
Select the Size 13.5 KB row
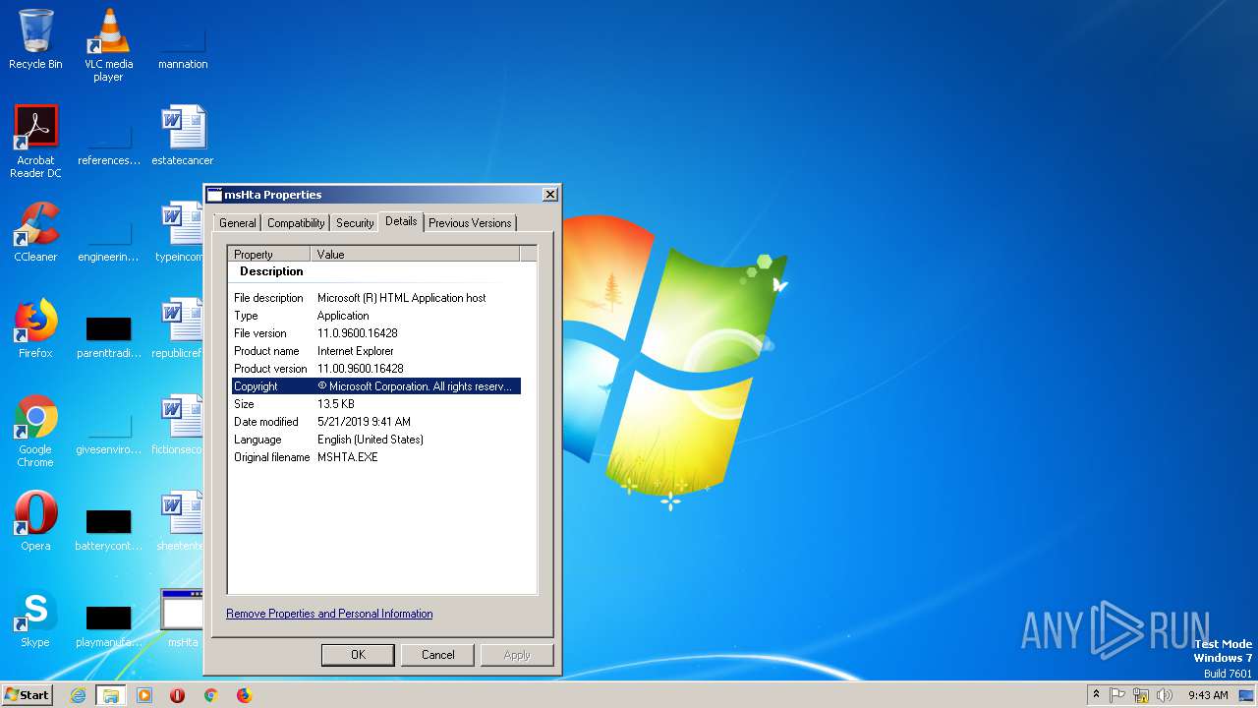376,404
